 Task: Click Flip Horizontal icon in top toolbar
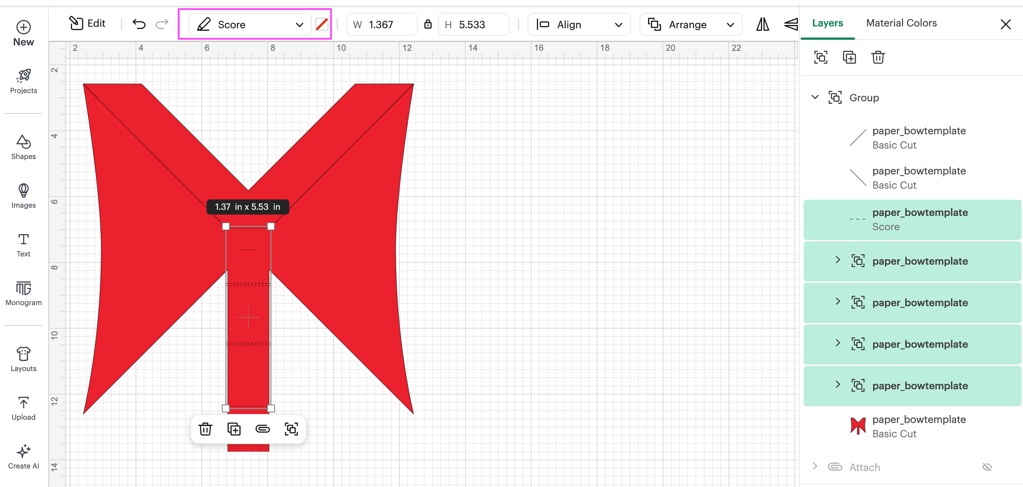(x=762, y=25)
